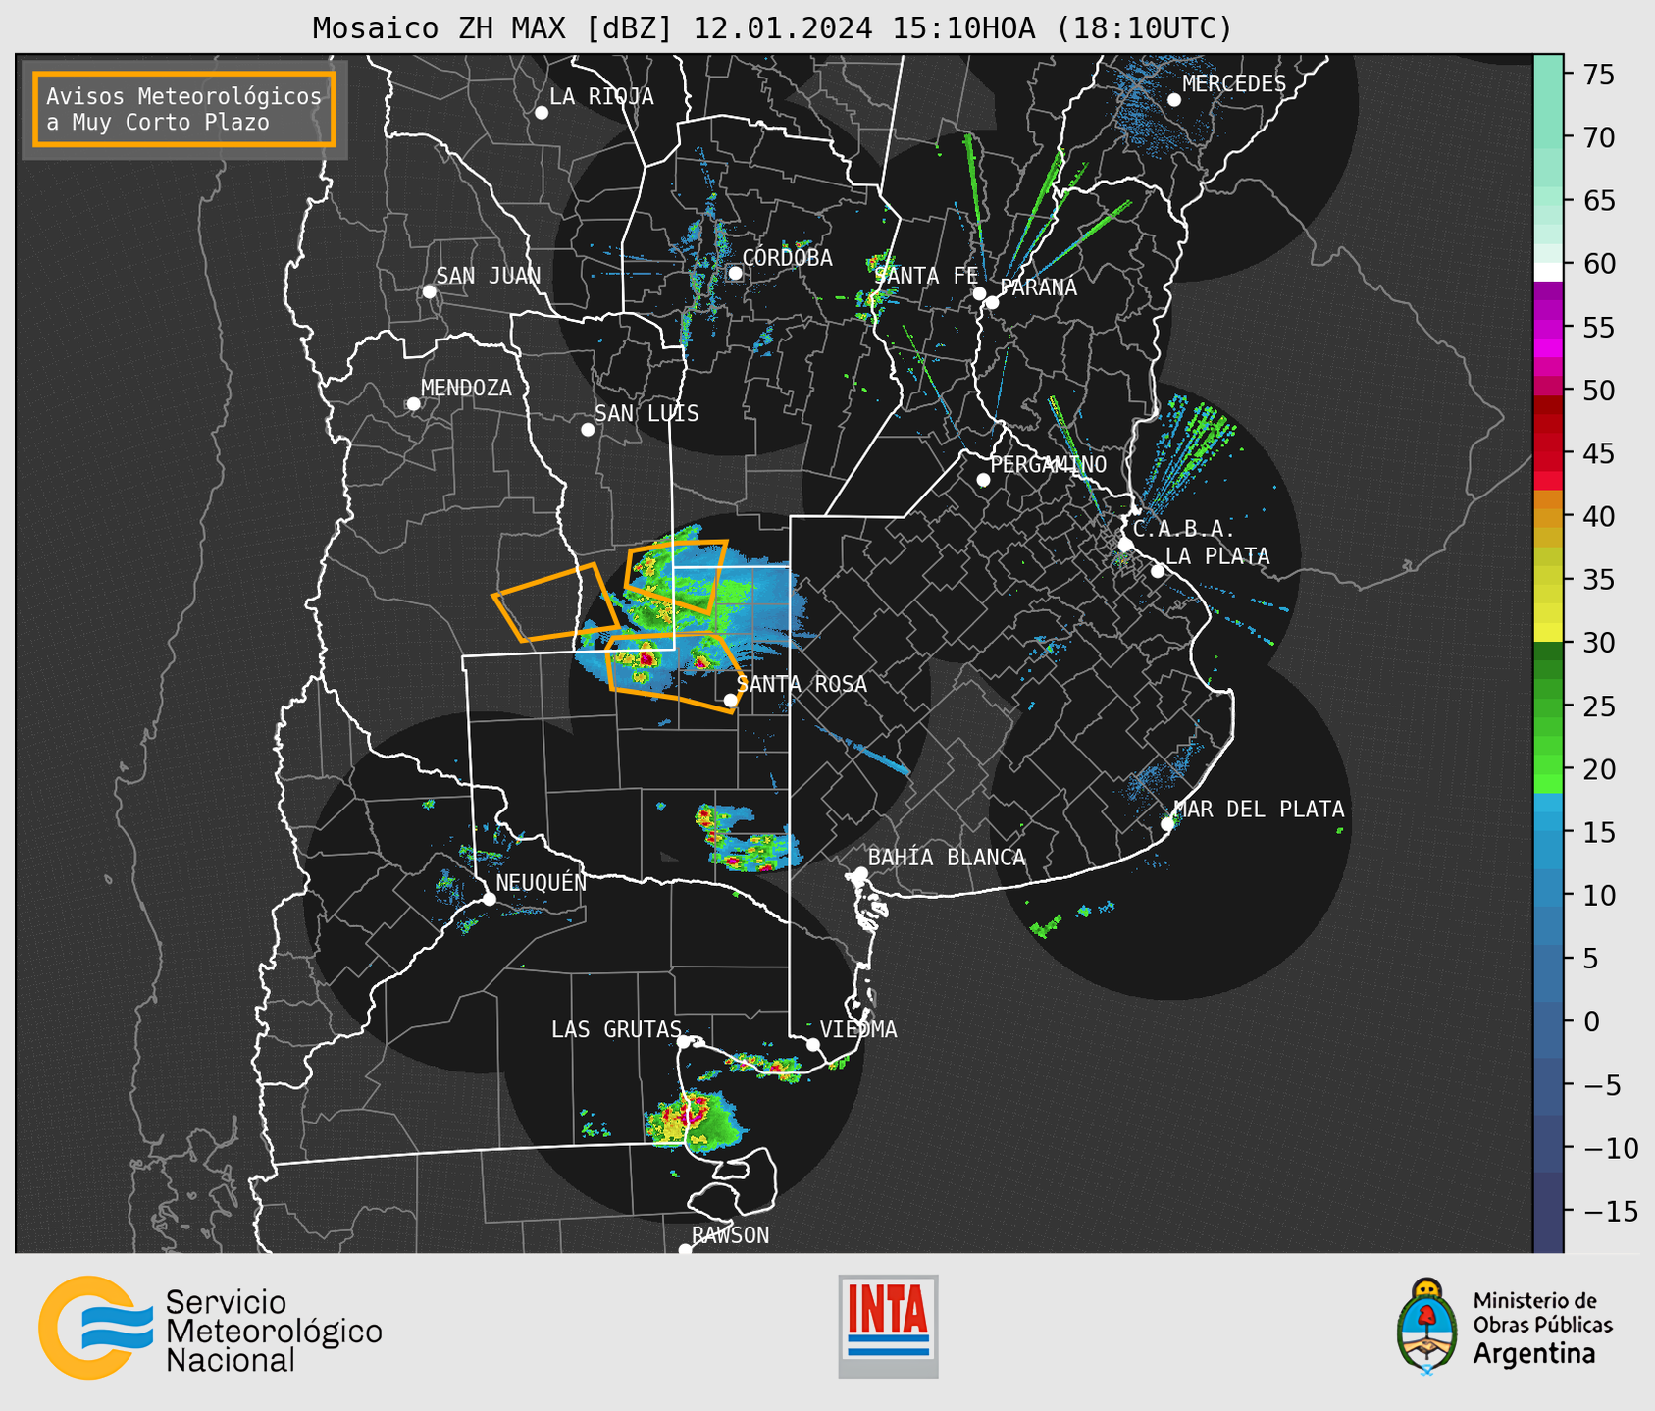Click the Servicio Meteorológico Nacional text
Viewport: 1655px width, 1411px height.
[x=274, y=1331]
